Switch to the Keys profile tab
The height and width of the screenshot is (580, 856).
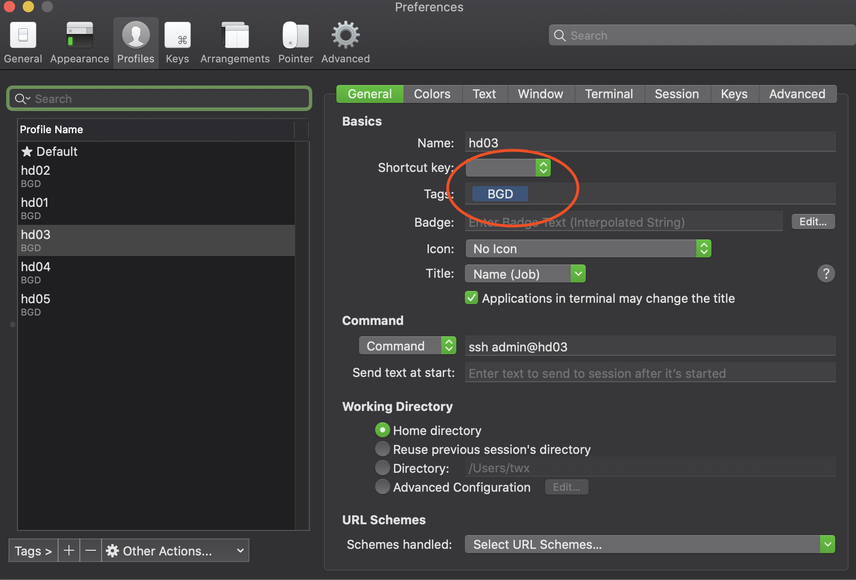[x=735, y=94]
